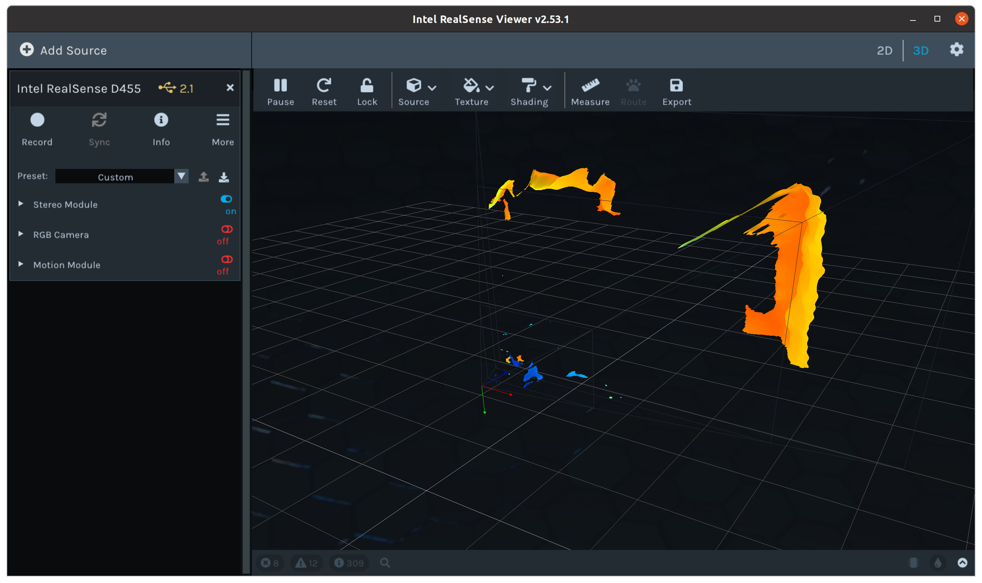The height and width of the screenshot is (583, 982).
Task: Click the Stereo Module label
Action: coord(65,204)
